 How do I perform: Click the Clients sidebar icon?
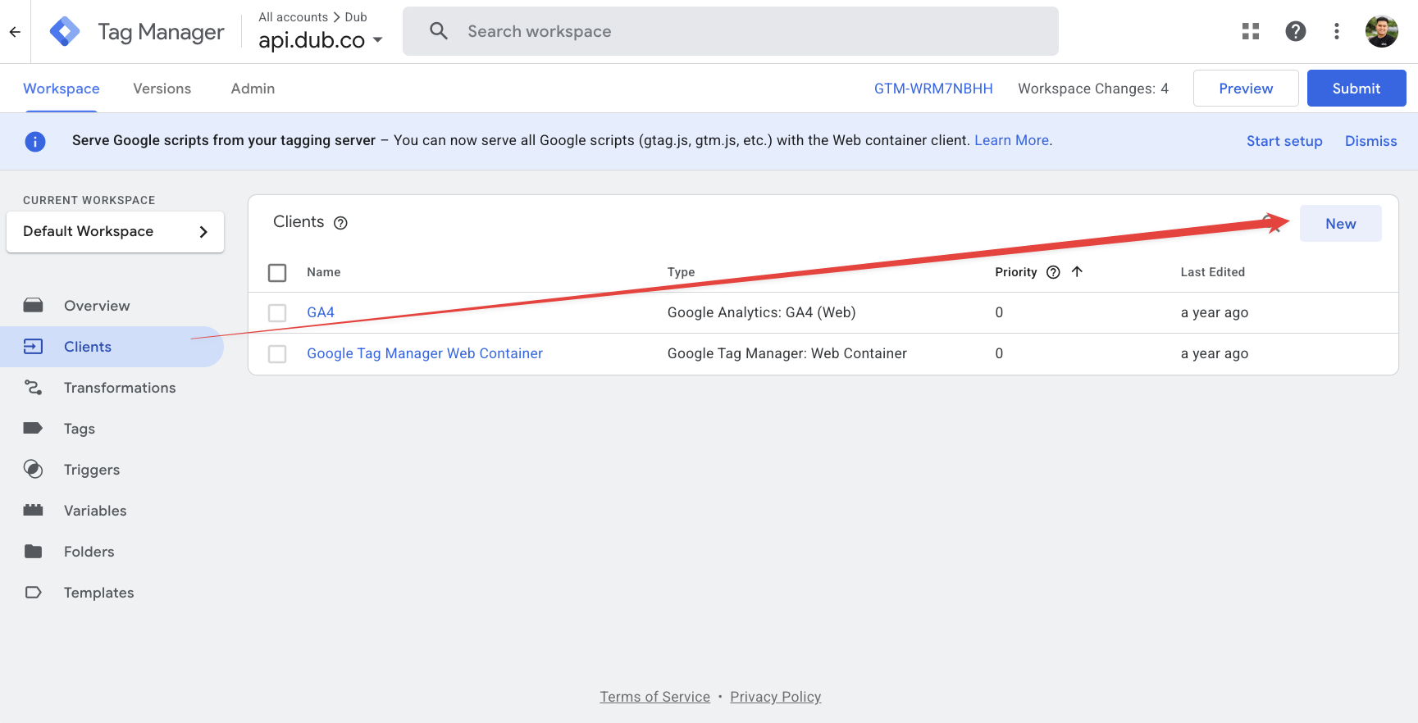click(x=34, y=347)
